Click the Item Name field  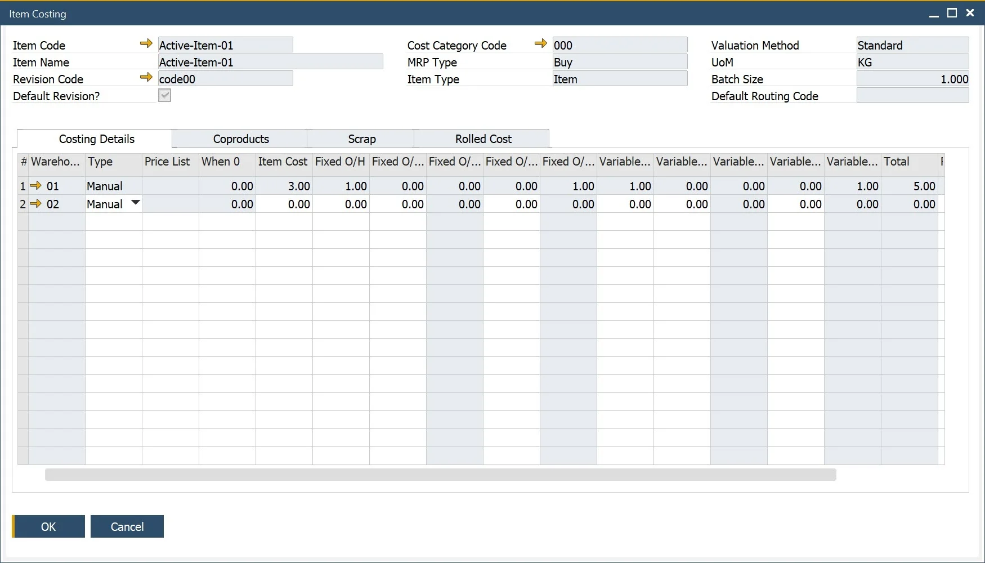270,61
